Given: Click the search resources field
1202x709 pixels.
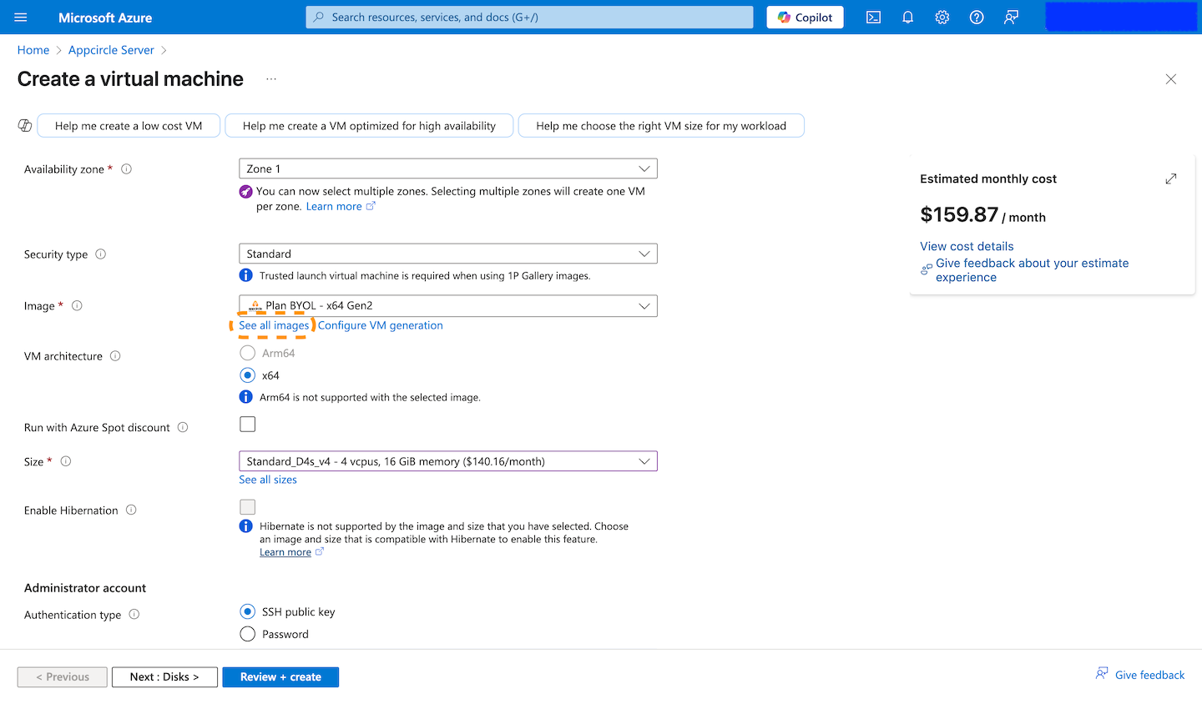Looking at the screenshot, I should click(529, 18).
